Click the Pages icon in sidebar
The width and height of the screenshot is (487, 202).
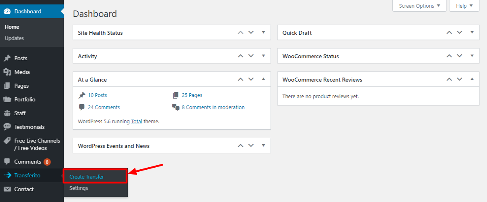pyautogui.click(x=7, y=86)
